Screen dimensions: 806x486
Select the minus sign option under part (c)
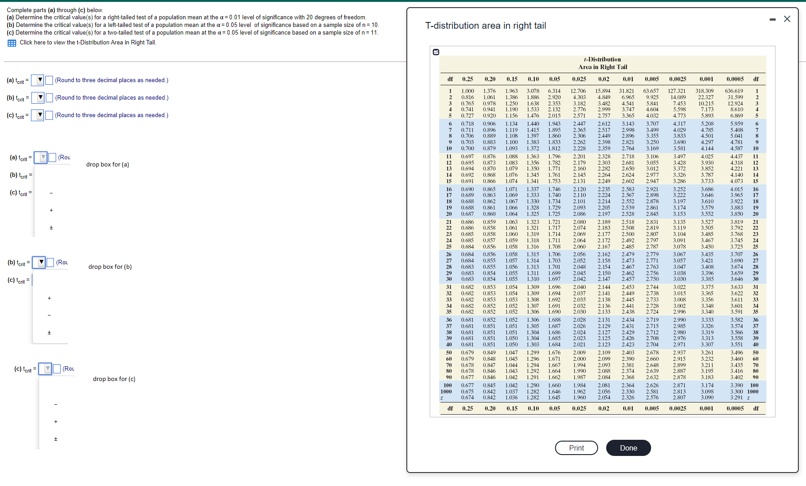[56, 403]
